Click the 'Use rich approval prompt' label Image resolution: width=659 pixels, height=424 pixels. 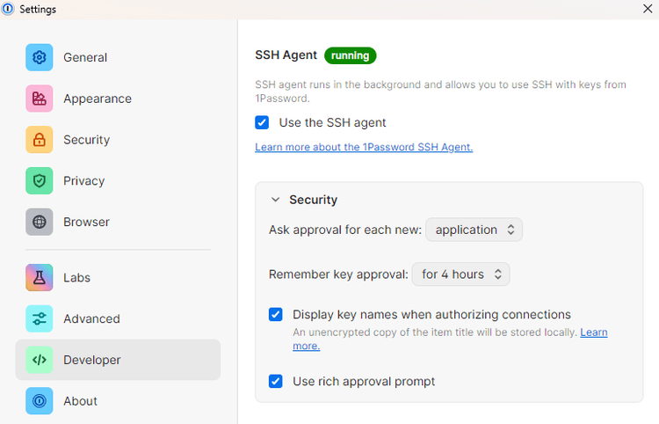364,381
